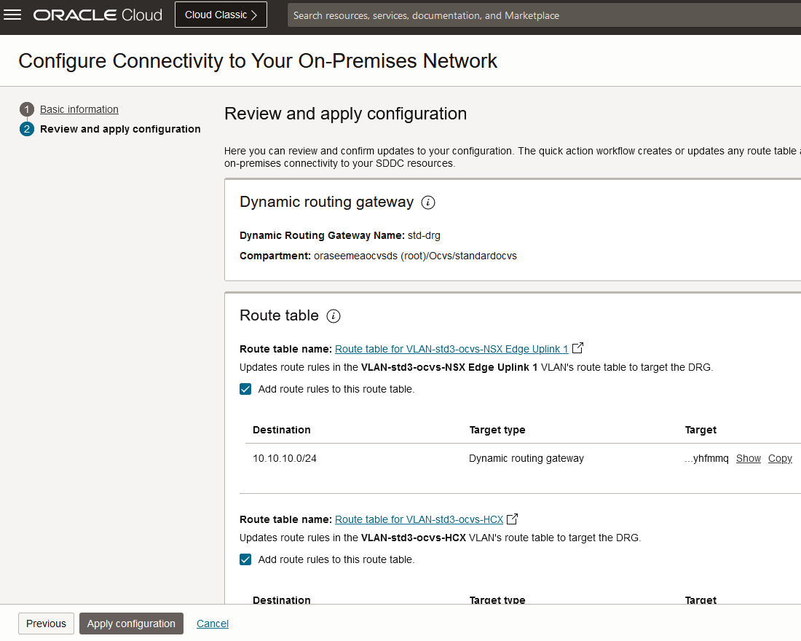Click the Apply configuration button
The width and height of the screenshot is (801, 641).
pos(131,624)
